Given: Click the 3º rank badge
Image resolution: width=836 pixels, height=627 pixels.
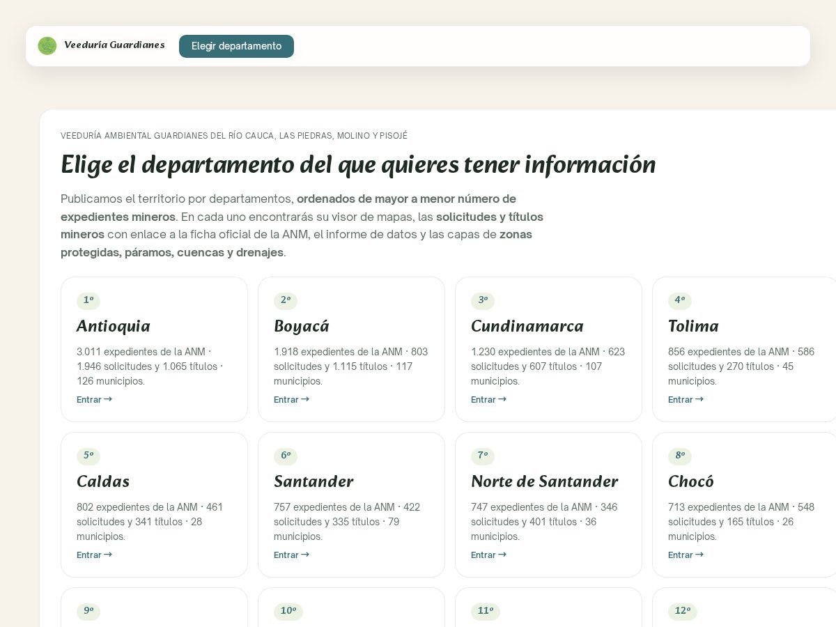Looking at the screenshot, I should 483,300.
